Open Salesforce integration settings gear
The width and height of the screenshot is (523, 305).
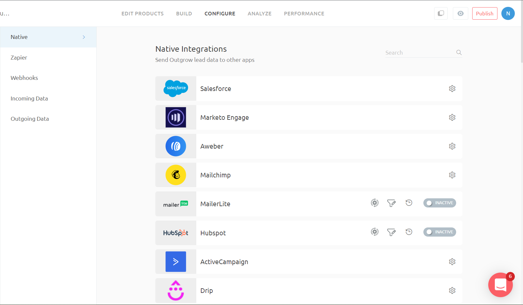pyautogui.click(x=452, y=89)
